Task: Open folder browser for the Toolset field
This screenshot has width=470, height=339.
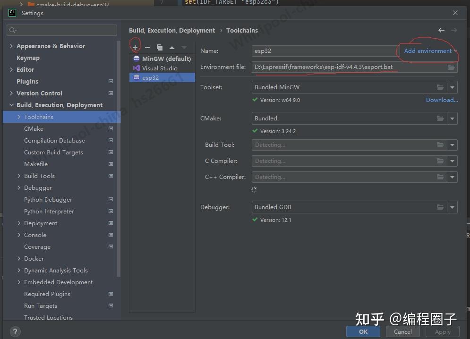Action: point(440,87)
